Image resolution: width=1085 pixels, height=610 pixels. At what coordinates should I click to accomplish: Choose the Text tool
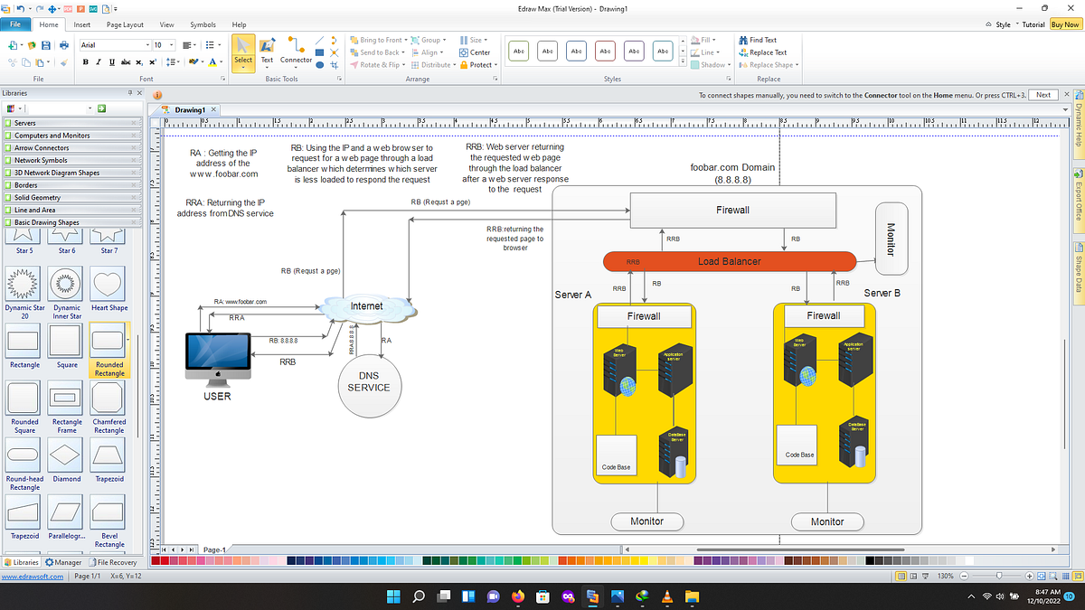tap(267, 51)
